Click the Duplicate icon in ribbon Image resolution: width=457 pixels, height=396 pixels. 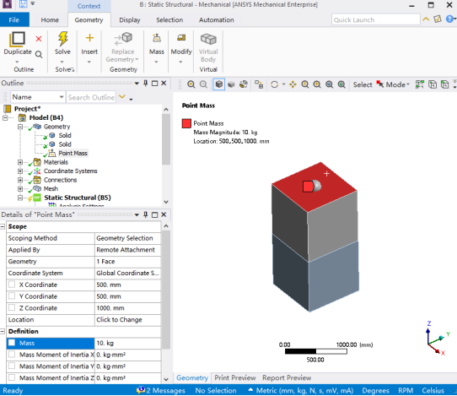[x=17, y=40]
